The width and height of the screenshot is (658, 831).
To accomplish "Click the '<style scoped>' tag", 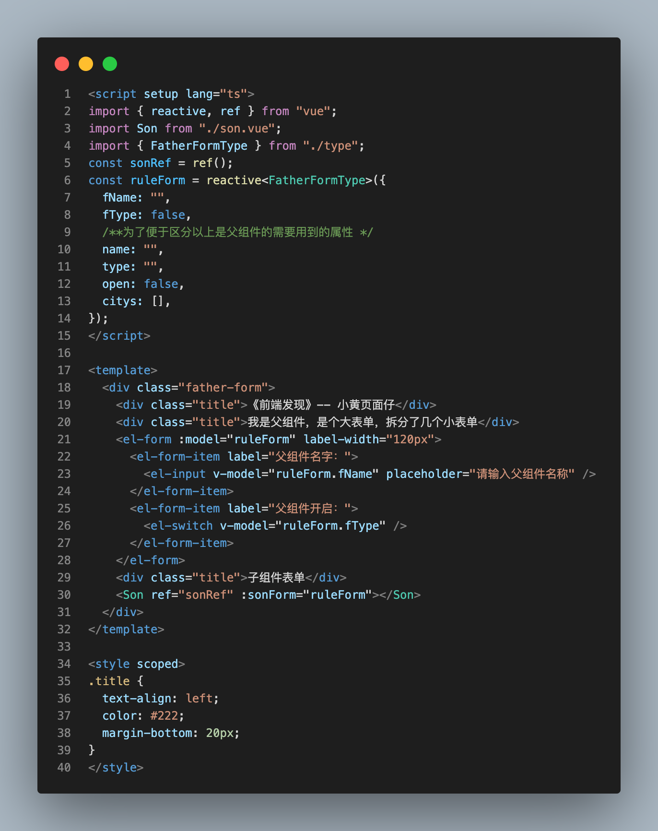I will [x=137, y=664].
